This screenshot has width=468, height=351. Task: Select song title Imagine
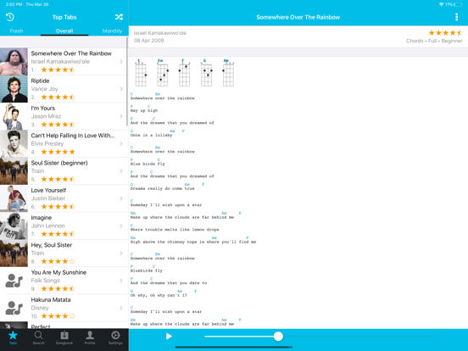tap(42, 218)
